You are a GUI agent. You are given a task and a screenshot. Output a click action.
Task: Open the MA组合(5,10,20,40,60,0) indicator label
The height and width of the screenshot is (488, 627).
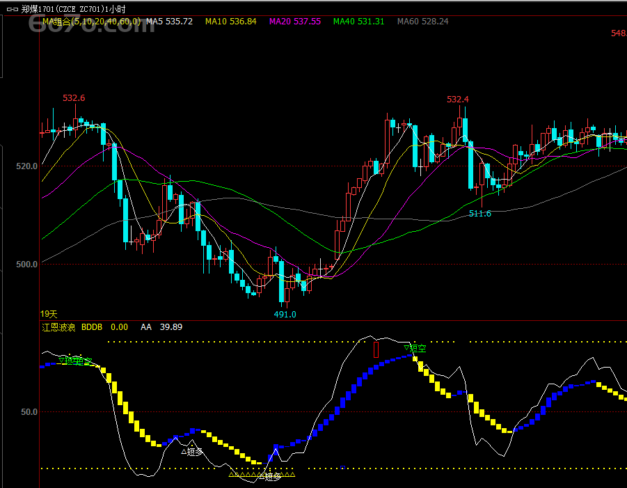(x=92, y=22)
